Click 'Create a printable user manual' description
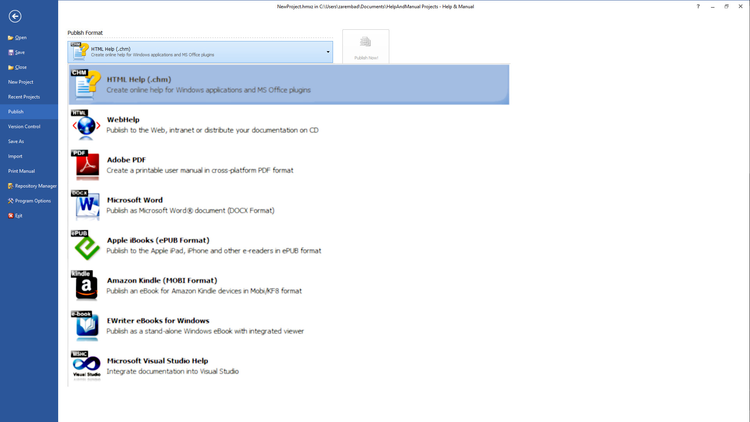This screenshot has width=750, height=422. [200, 170]
